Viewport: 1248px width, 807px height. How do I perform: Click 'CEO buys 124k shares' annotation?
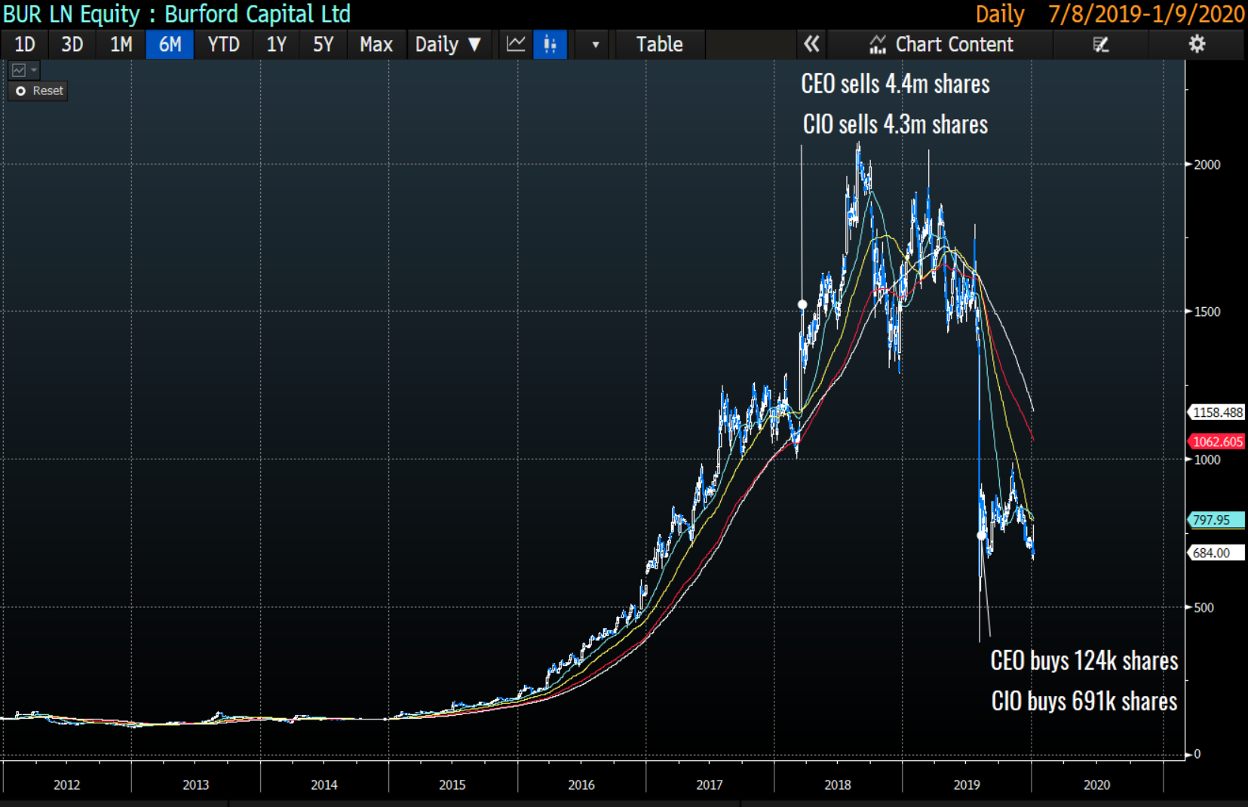pos(1084,661)
